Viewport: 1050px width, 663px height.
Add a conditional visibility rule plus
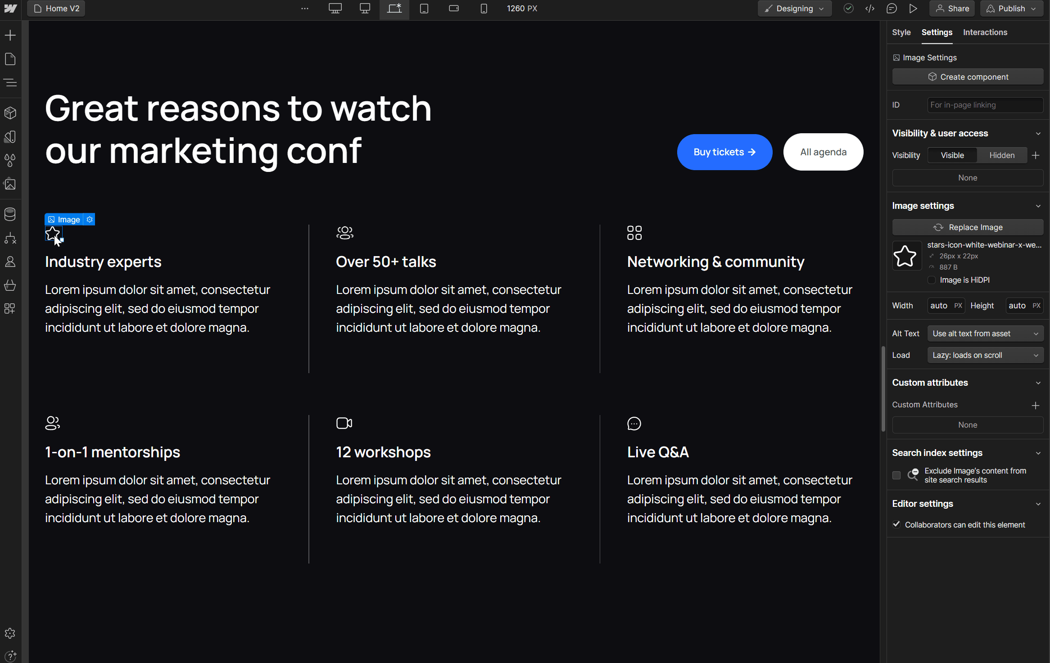point(1036,155)
